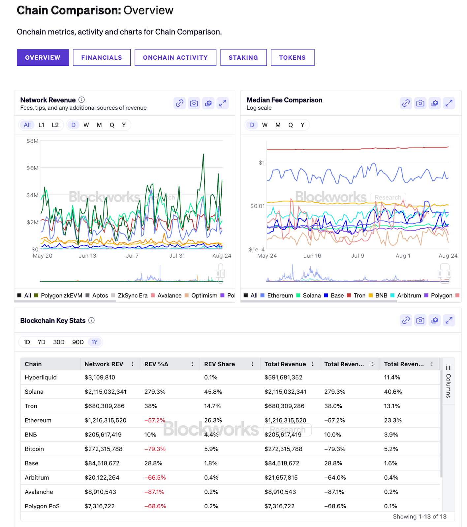Select 30D period for Blockchain Key Stats
The height and width of the screenshot is (527, 467).
59,342
